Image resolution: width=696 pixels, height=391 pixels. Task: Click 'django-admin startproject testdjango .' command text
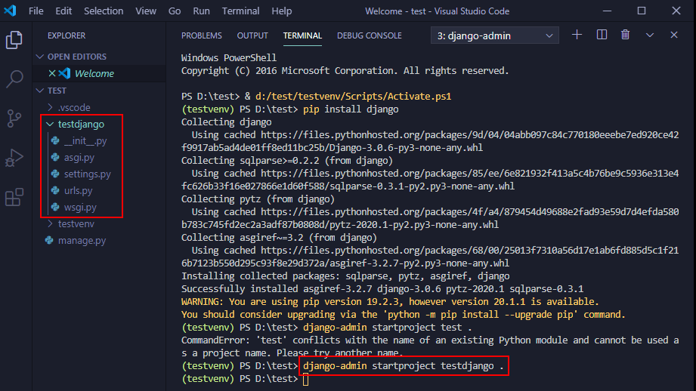click(x=404, y=366)
